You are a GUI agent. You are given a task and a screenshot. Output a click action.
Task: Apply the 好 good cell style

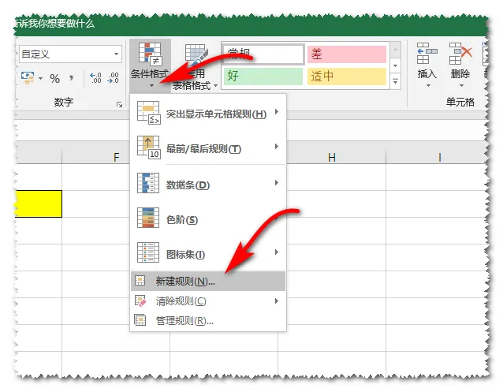click(263, 76)
